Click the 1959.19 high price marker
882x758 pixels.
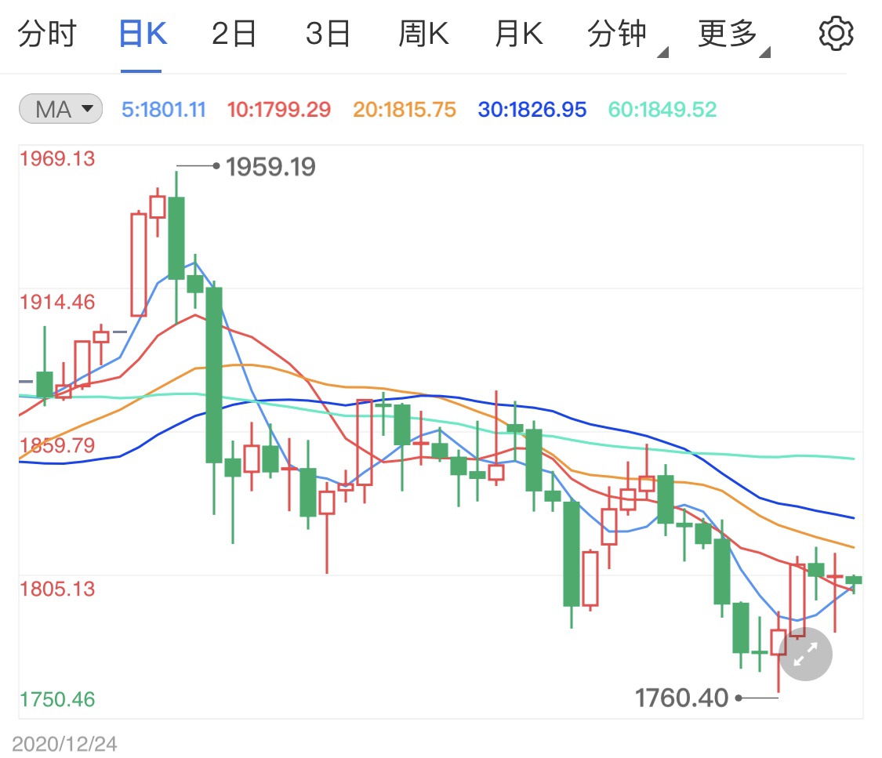270,166
